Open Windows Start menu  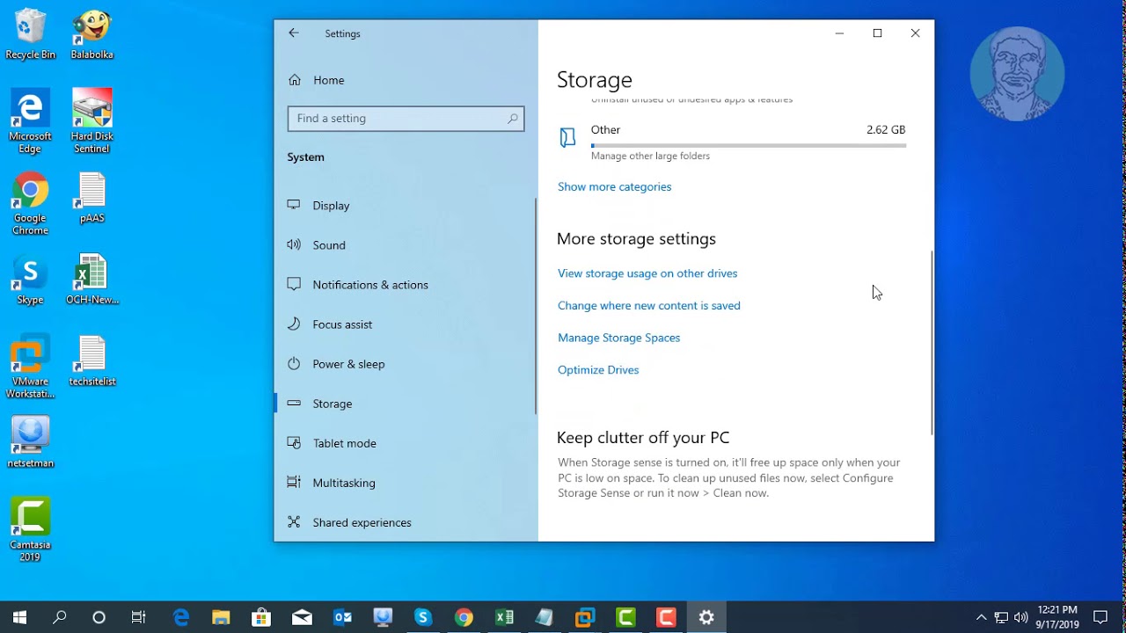point(19,617)
